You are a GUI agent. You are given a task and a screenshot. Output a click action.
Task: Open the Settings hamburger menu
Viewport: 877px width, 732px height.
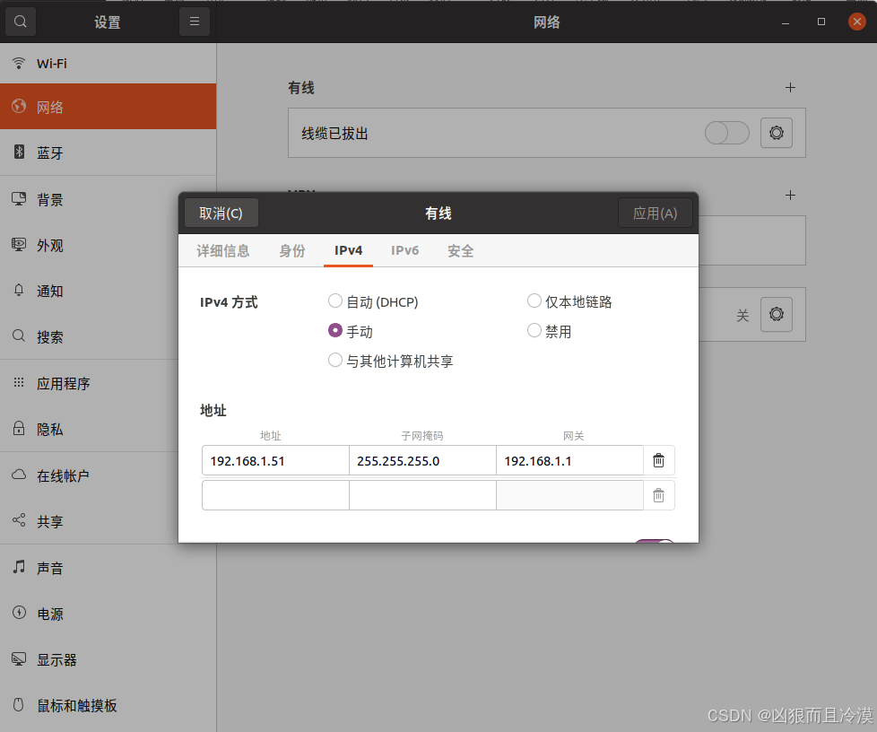(194, 22)
